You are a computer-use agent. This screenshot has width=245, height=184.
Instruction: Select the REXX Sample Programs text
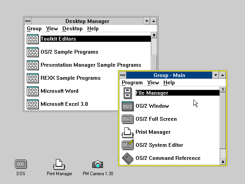coord(70,78)
